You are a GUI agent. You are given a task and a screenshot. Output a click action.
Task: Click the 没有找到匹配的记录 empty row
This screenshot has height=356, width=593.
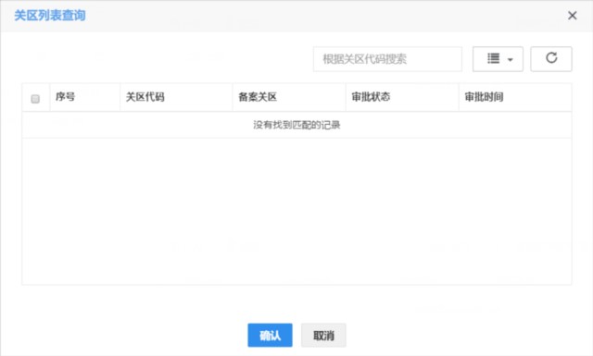click(296, 125)
